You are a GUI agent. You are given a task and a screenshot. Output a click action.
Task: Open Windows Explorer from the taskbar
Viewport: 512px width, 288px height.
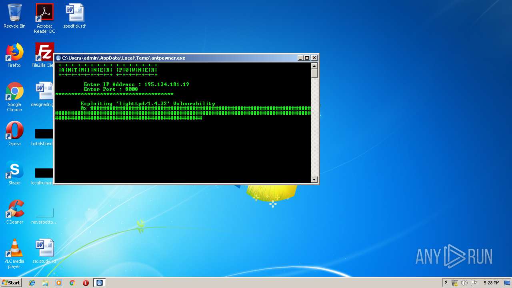click(x=45, y=283)
